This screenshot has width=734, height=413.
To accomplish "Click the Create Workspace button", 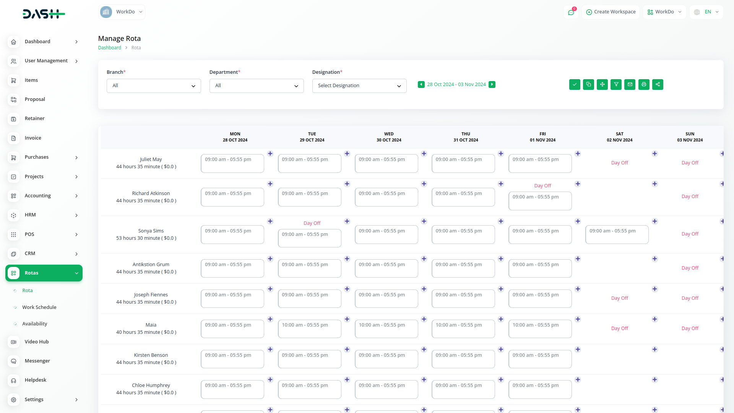I will click(x=611, y=12).
